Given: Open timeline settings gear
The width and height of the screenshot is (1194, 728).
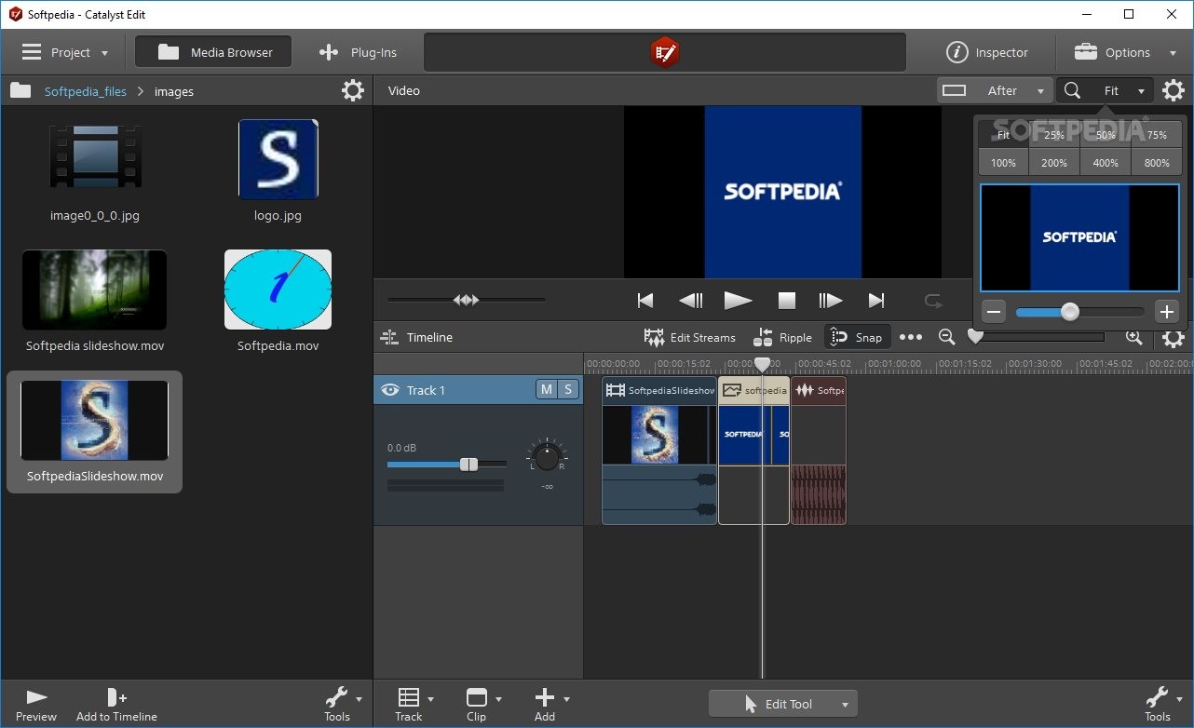Looking at the screenshot, I should (x=1174, y=337).
